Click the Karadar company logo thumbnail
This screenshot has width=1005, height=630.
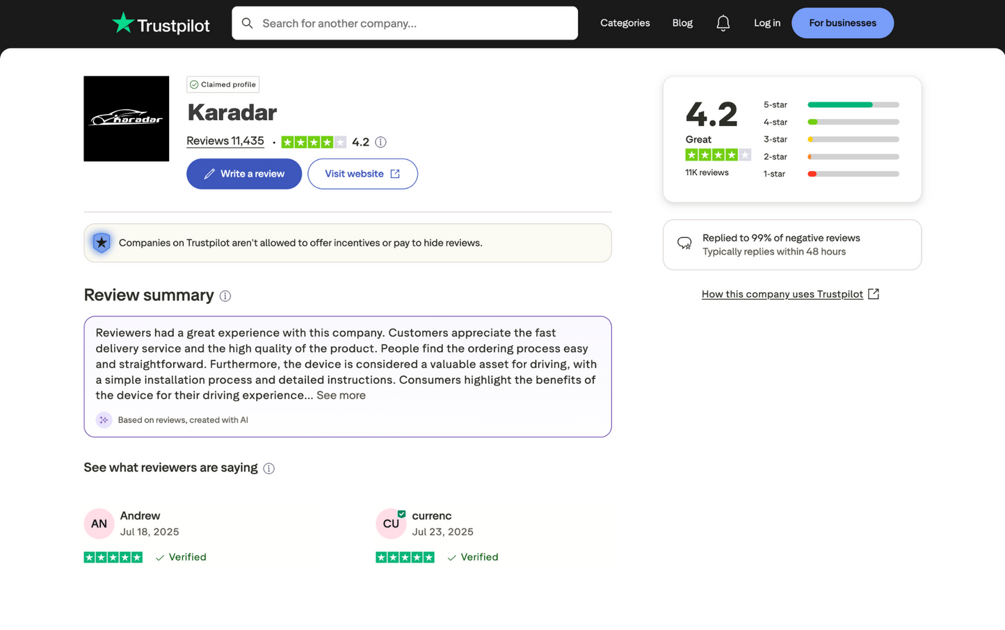(x=126, y=118)
